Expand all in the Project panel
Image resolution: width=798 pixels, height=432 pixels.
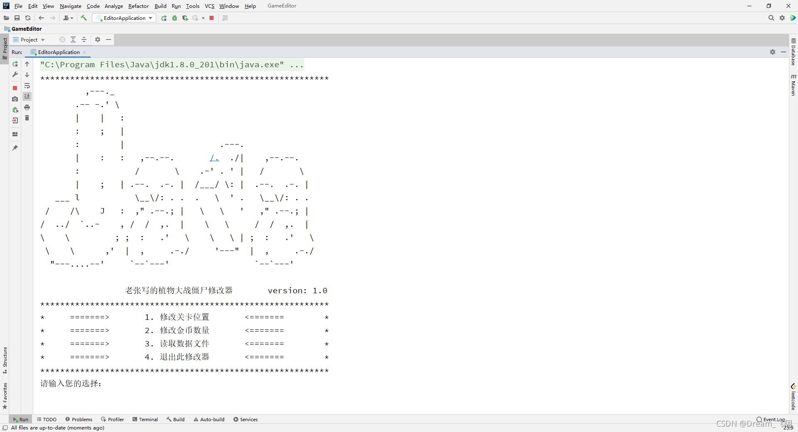pos(73,39)
